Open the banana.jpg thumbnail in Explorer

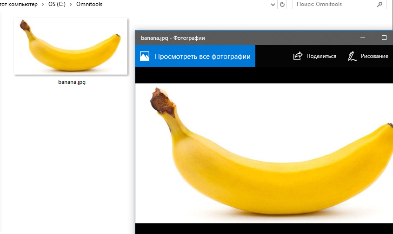point(71,46)
